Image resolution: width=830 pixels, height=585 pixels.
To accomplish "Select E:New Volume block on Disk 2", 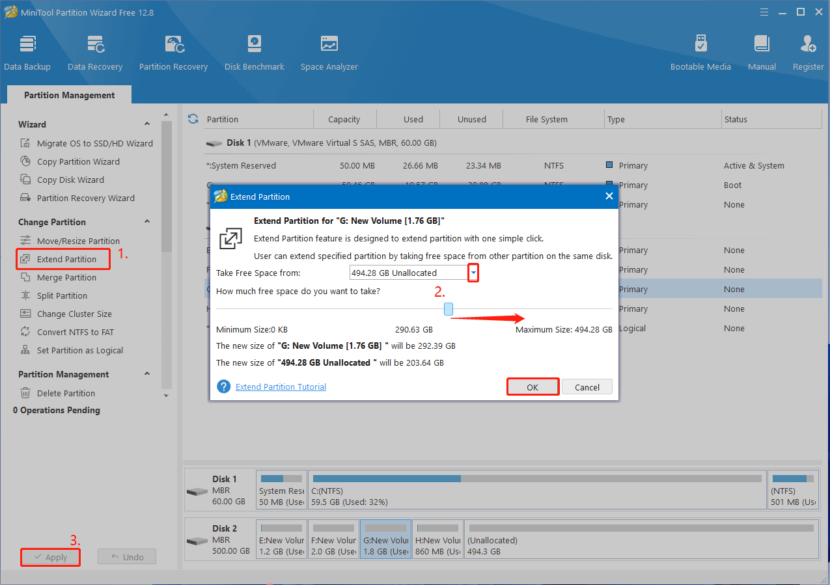I will pos(282,539).
